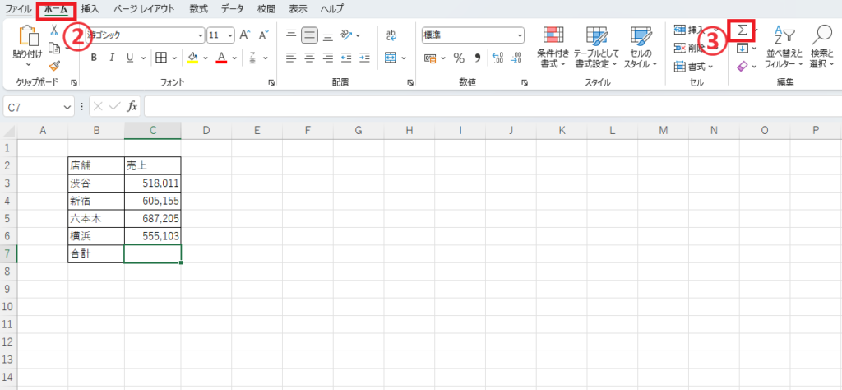Viewport: 842px width, 390px height.
Task: Click the fx insert function icon
Action: (132, 107)
